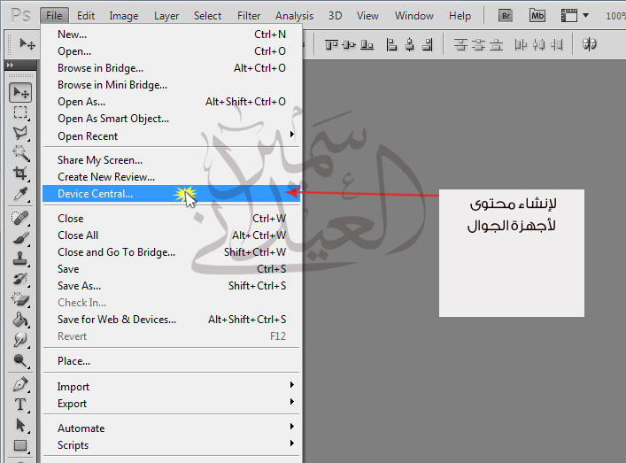Select the Move tool in the toolbox
This screenshot has height=463, width=626.
tap(20, 93)
